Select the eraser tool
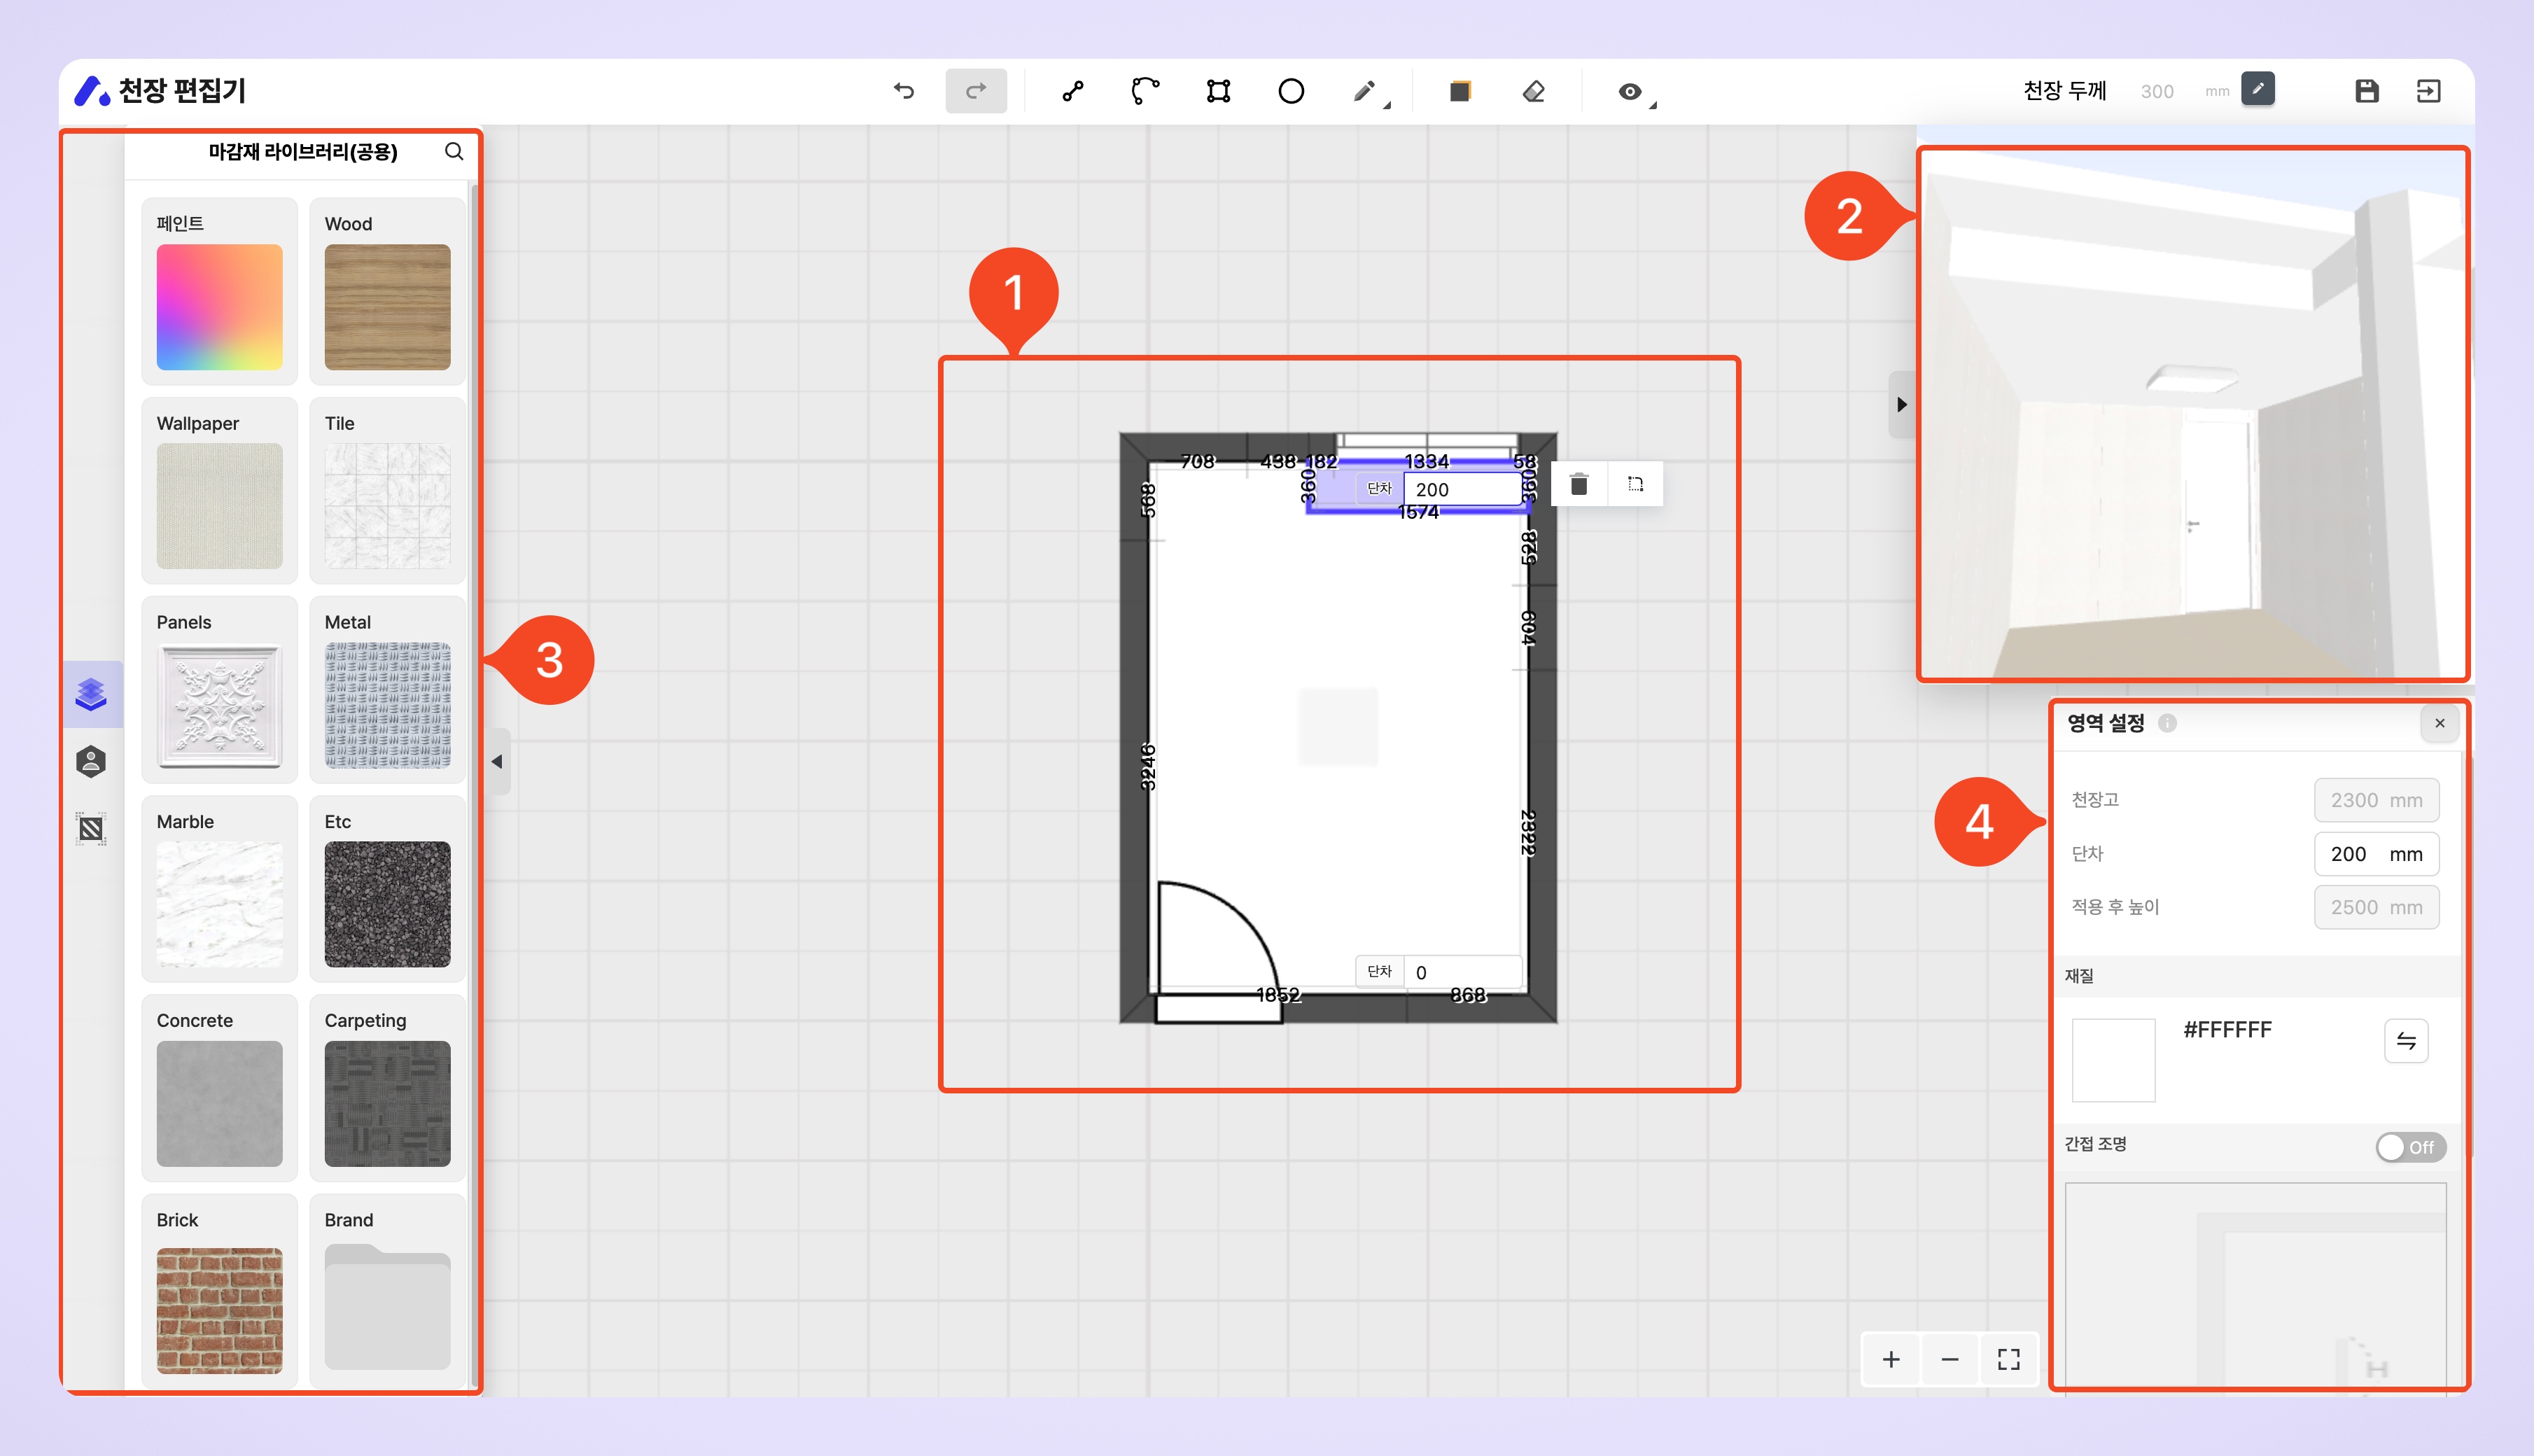The image size is (2534, 1456). (x=1533, y=91)
